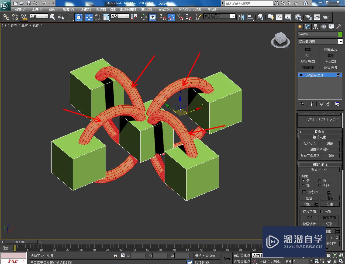Click the Mirror tool icon
The image size is (345, 264).
pyautogui.click(x=241, y=17)
